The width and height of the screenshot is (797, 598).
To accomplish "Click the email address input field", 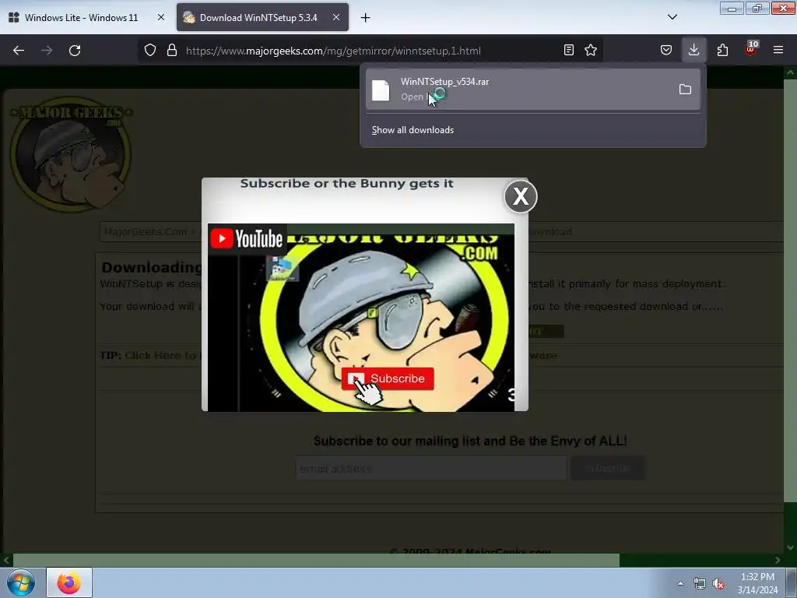I will [x=431, y=468].
